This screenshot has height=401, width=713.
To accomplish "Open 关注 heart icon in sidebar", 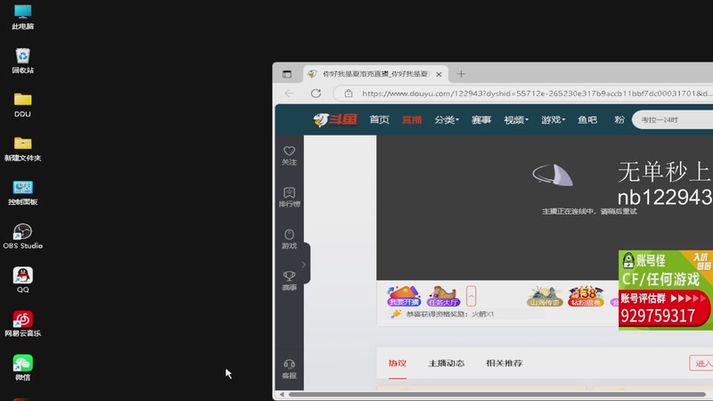I will [289, 155].
